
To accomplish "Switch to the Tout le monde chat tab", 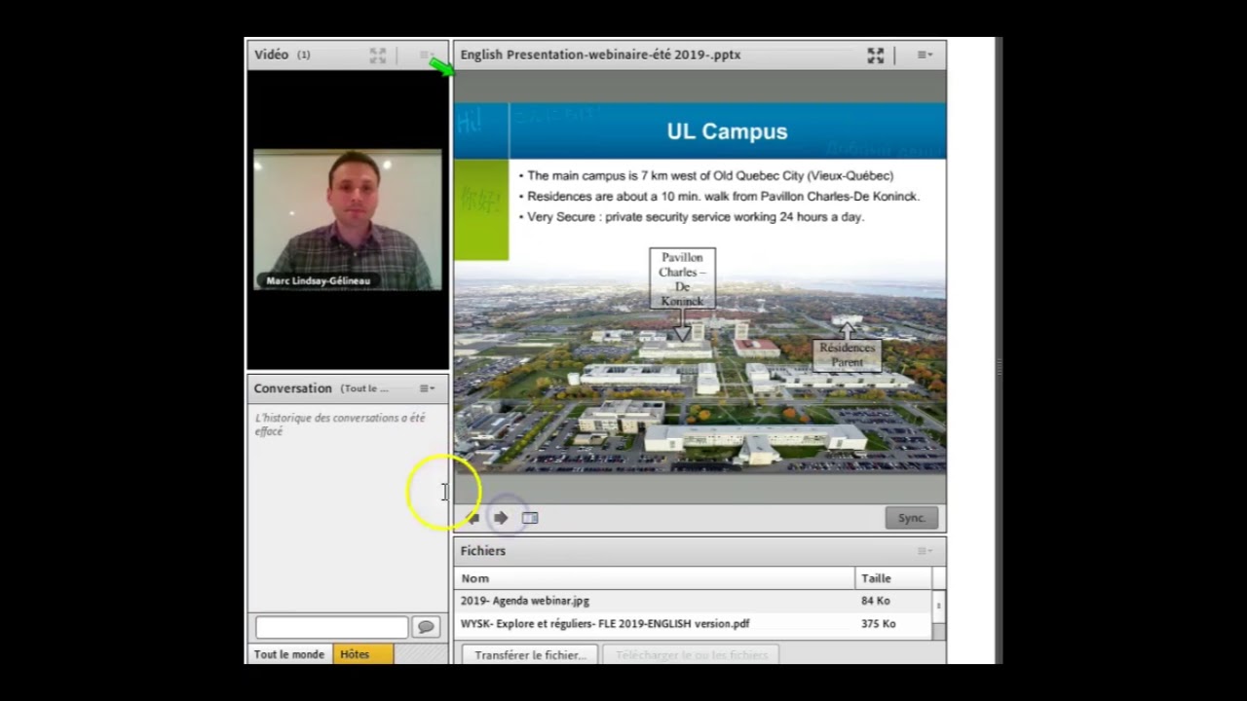I will [x=289, y=654].
